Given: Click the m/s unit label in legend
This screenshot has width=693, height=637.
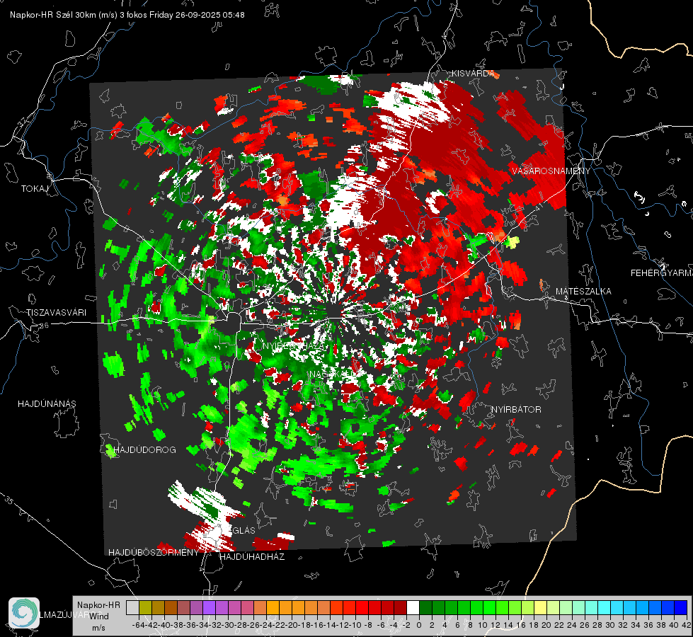Looking at the screenshot, I should pyautogui.click(x=98, y=628).
